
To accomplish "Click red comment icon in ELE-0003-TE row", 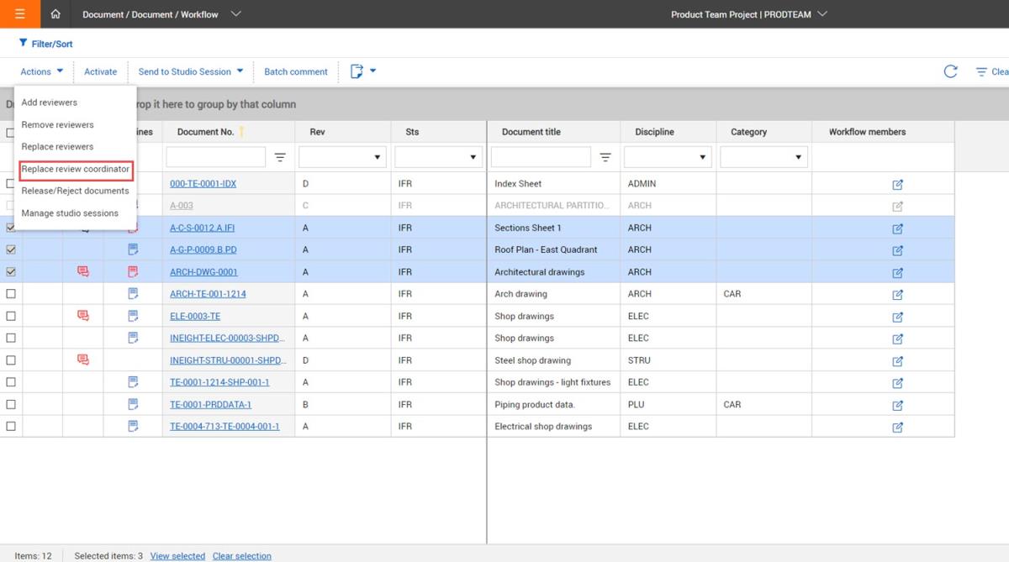I will pos(82,316).
